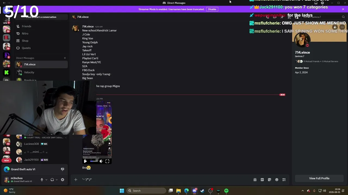
Task: Open the red RL server icon
Action: pos(7,37)
